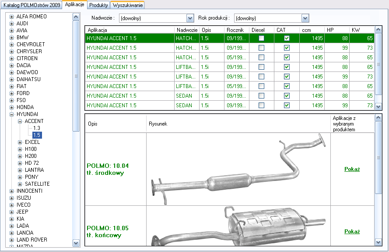The width and height of the screenshot is (389, 252).
Task: Select the HONDA make in the tree
Action: pyautogui.click(x=25, y=107)
